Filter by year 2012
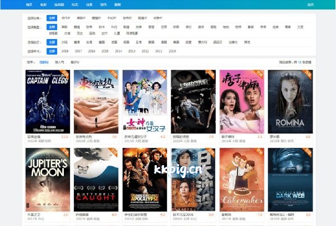The image size is (336, 226). pos(145,51)
